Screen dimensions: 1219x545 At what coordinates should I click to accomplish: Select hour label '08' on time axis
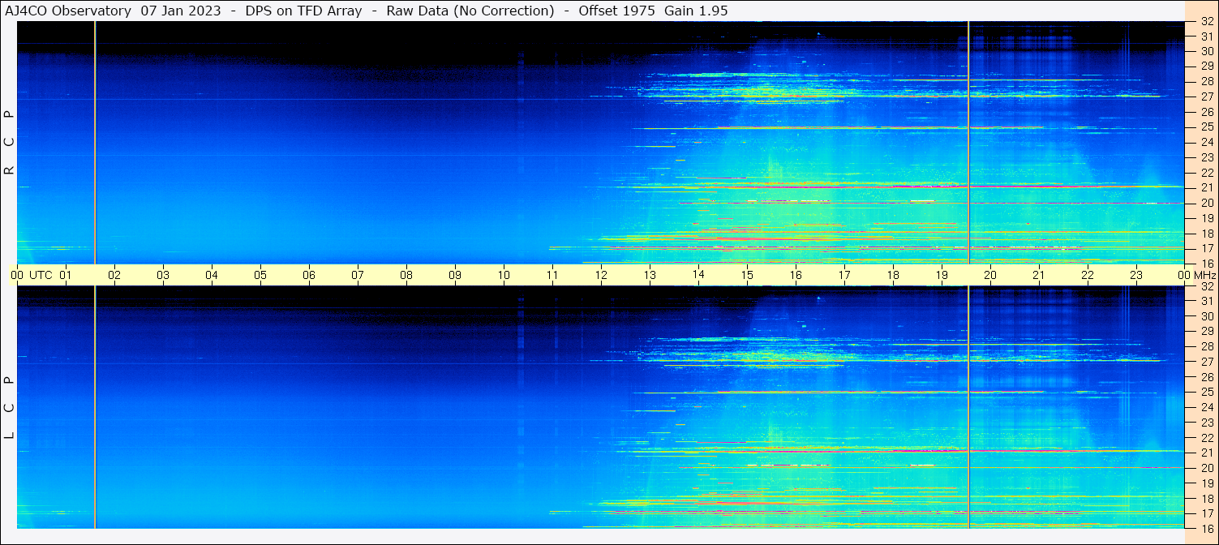click(x=406, y=275)
